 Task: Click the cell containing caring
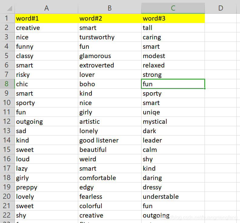pyautogui.click(x=173, y=37)
